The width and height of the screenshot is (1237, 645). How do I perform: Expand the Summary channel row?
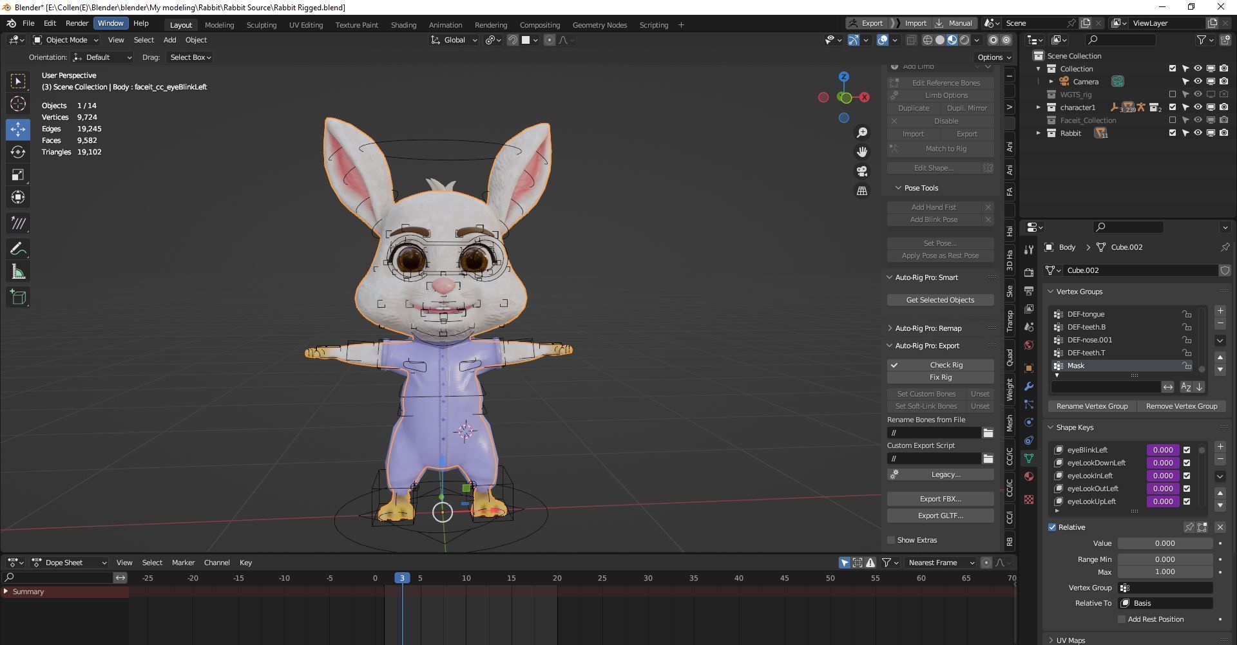tap(6, 592)
